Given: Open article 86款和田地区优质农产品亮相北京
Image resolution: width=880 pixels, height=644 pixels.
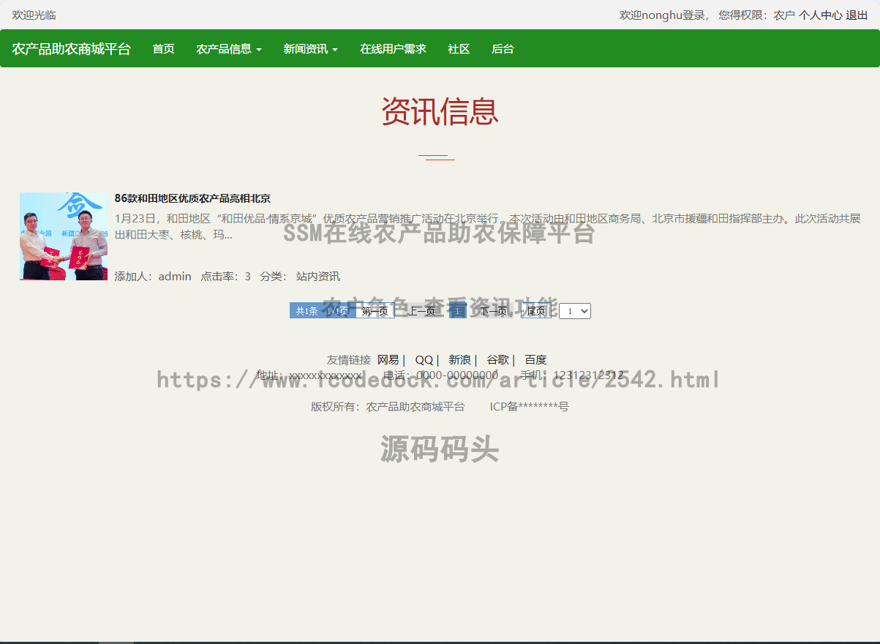Looking at the screenshot, I should [x=192, y=198].
